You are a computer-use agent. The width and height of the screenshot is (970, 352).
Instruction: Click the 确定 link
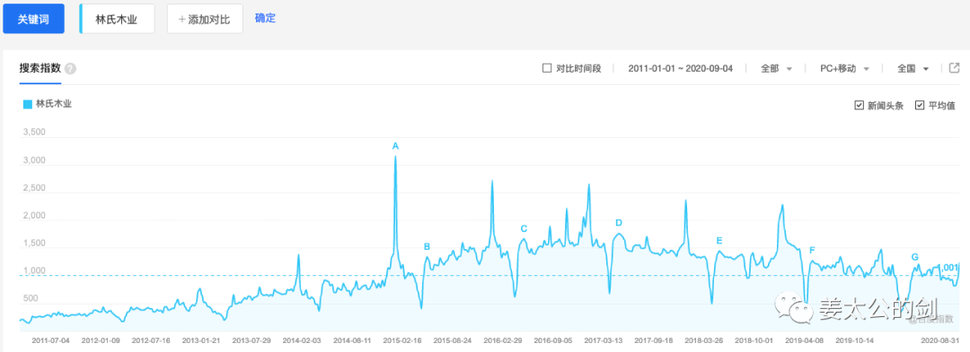(x=265, y=19)
